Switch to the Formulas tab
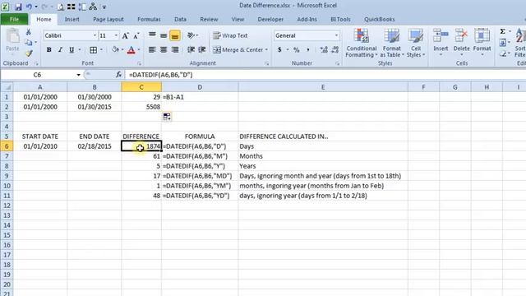Viewport: 526px width, 296px height. coord(149,20)
